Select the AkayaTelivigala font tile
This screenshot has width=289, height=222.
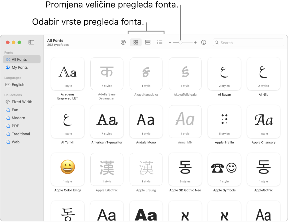click(185, 74)
